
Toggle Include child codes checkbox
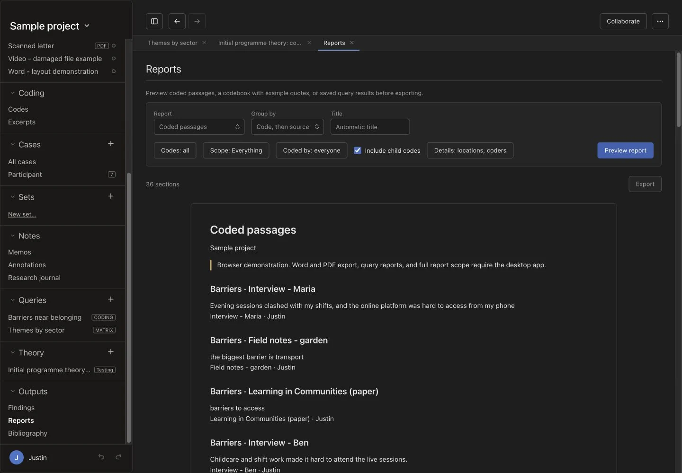[x=358, y=150]
